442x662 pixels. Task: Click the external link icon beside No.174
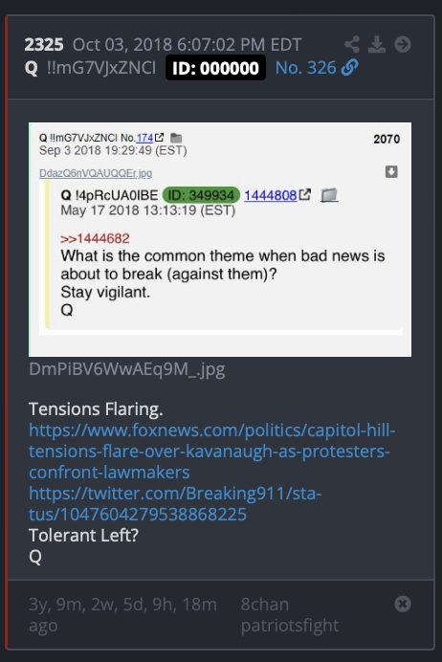[x=159, y=138]
